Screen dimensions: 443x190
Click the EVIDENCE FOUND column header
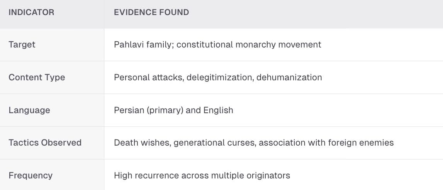coord(151,12)
